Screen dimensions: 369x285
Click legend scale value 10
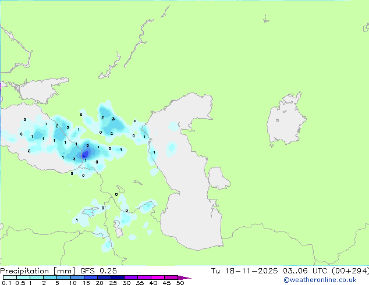73,283
